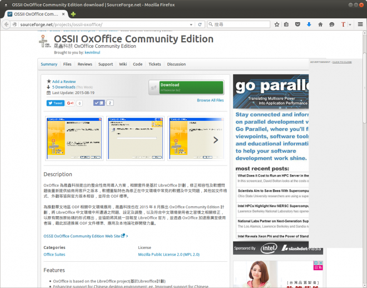
Task: Open third installer screenshot thumbnail
Action: click(197, 138)
